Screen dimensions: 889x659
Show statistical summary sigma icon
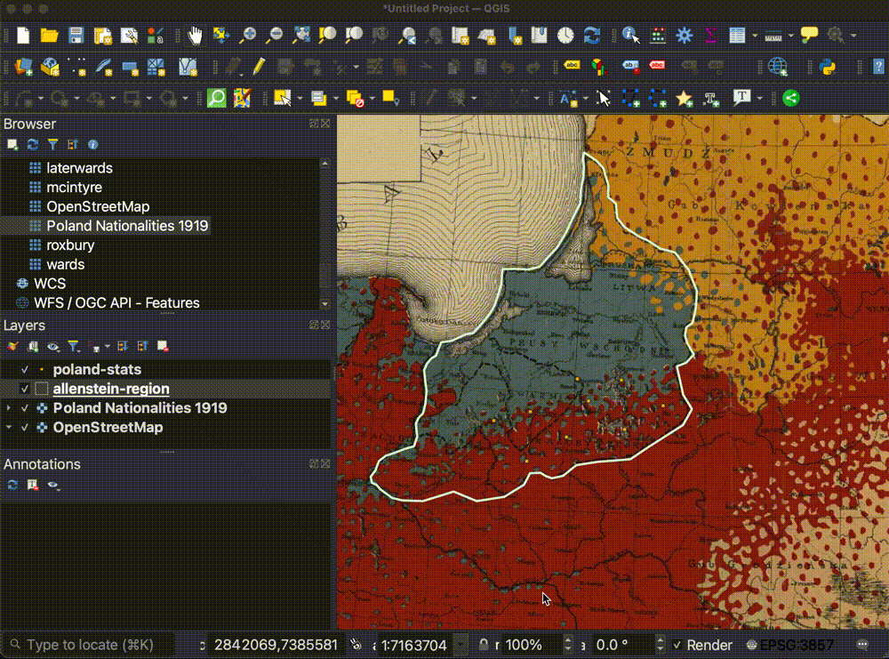pyautogui.click(x=710, y=36)
